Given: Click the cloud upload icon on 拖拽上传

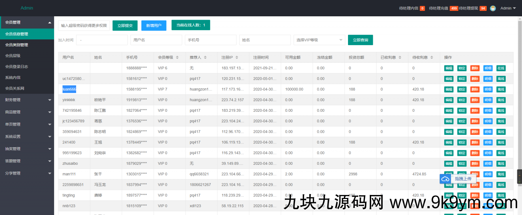Looking at the screenshot, I should point(446,179).
